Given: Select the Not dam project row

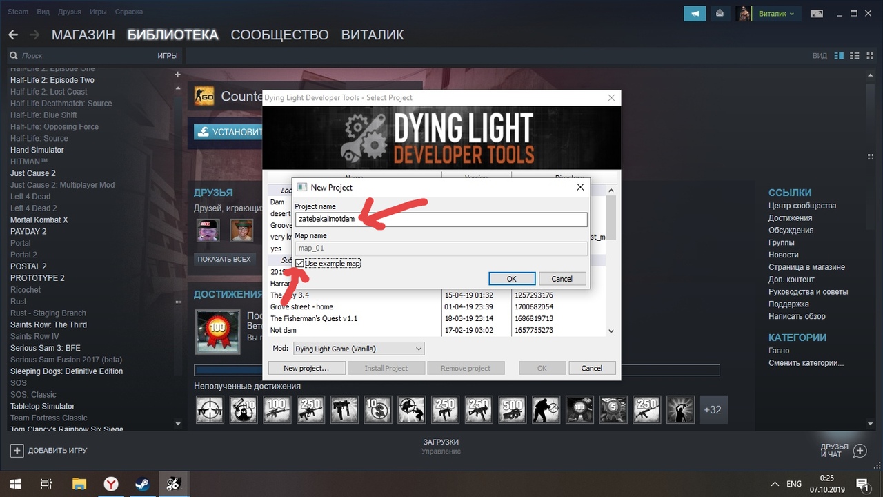Looking at the screenshot, I should click(x=437, y=331).
